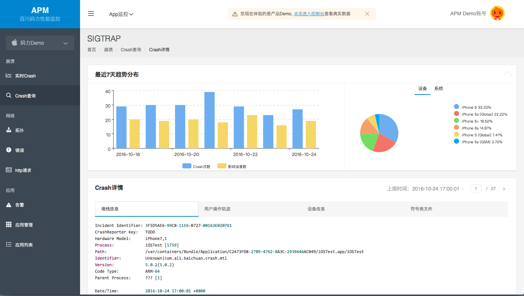Select Crash查询 in the sidebar

[x=40, y=96]
